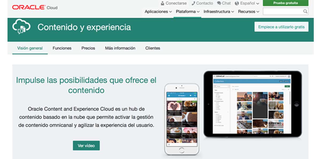Open the Español language dropdown

coord(250,3)
